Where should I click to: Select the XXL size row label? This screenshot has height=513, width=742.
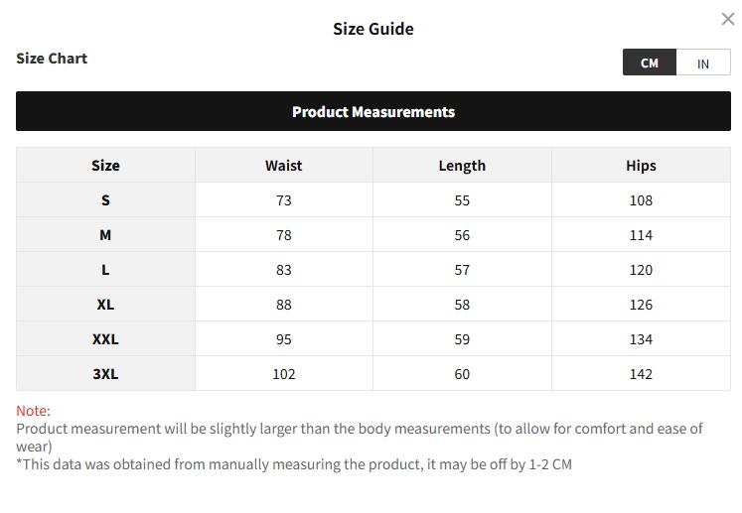coord(105,339)
